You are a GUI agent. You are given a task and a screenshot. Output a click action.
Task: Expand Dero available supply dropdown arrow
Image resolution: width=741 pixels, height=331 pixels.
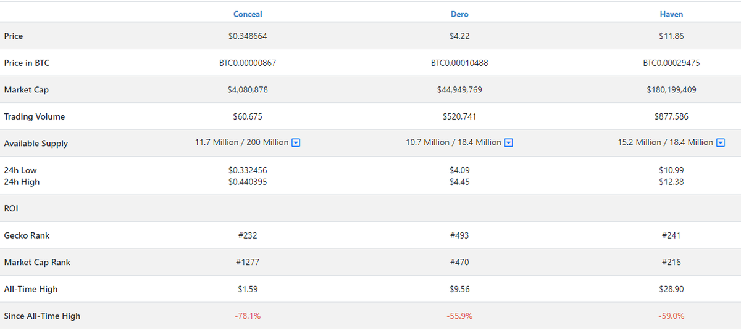point(509,143)
